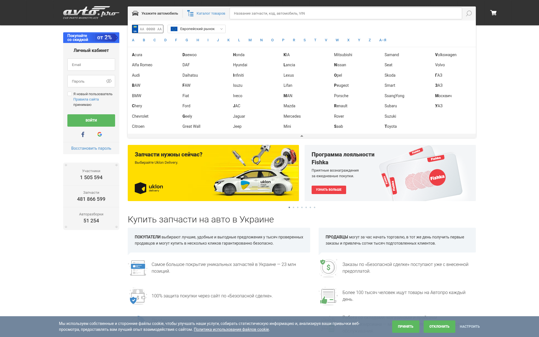The image size is (539, 337).
Task: Open the Европейский рынок dropdown
Action: [x=197, y=29]
